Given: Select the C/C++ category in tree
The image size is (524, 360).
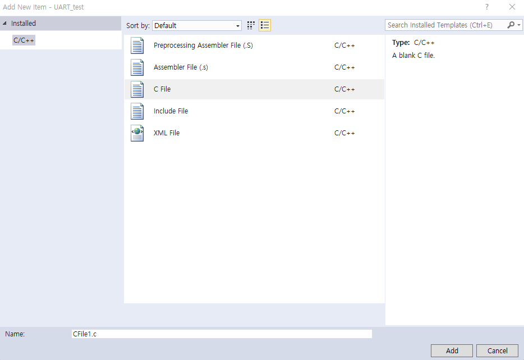Looking at the screenshot, I should [24, 40].
